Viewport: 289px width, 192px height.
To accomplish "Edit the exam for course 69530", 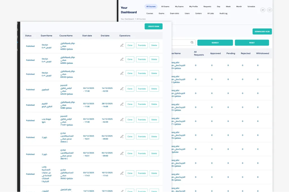I will coord(122,73).
